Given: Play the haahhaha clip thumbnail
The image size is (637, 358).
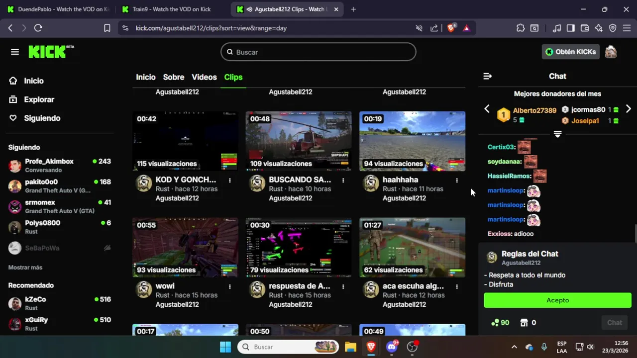Looking at the screenshot, I should 413,141.
